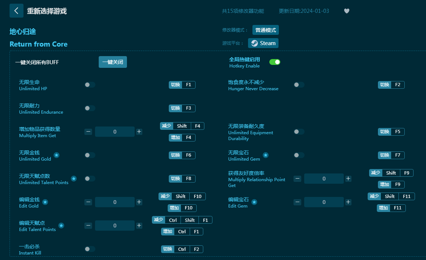Image resolution: width=426 pixels, height=260 pixels.
Task: Increase the Multiply Item Get value
Action: pyautogui.click(x=139, y=132)
